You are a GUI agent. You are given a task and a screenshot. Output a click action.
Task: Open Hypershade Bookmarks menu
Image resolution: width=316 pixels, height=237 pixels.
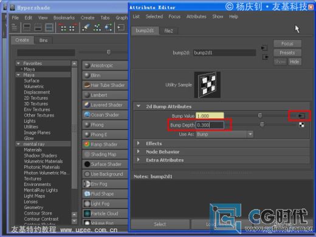click(x=64, y=18)
